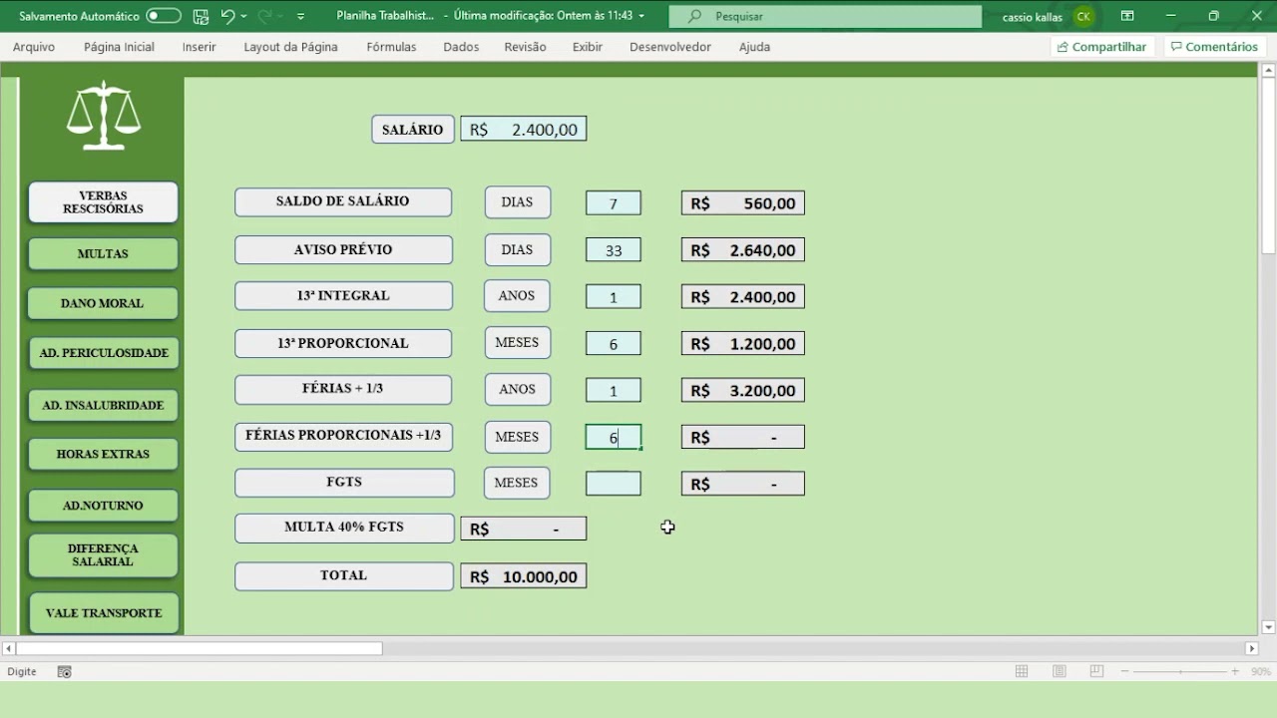
Task: Click the macro recording status bar icon
Action: (65, 672)
